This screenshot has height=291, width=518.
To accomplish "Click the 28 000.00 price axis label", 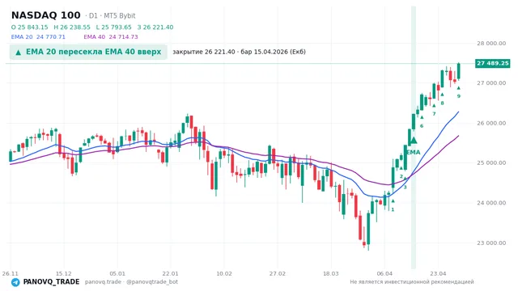I will click(x=491, y=43).
